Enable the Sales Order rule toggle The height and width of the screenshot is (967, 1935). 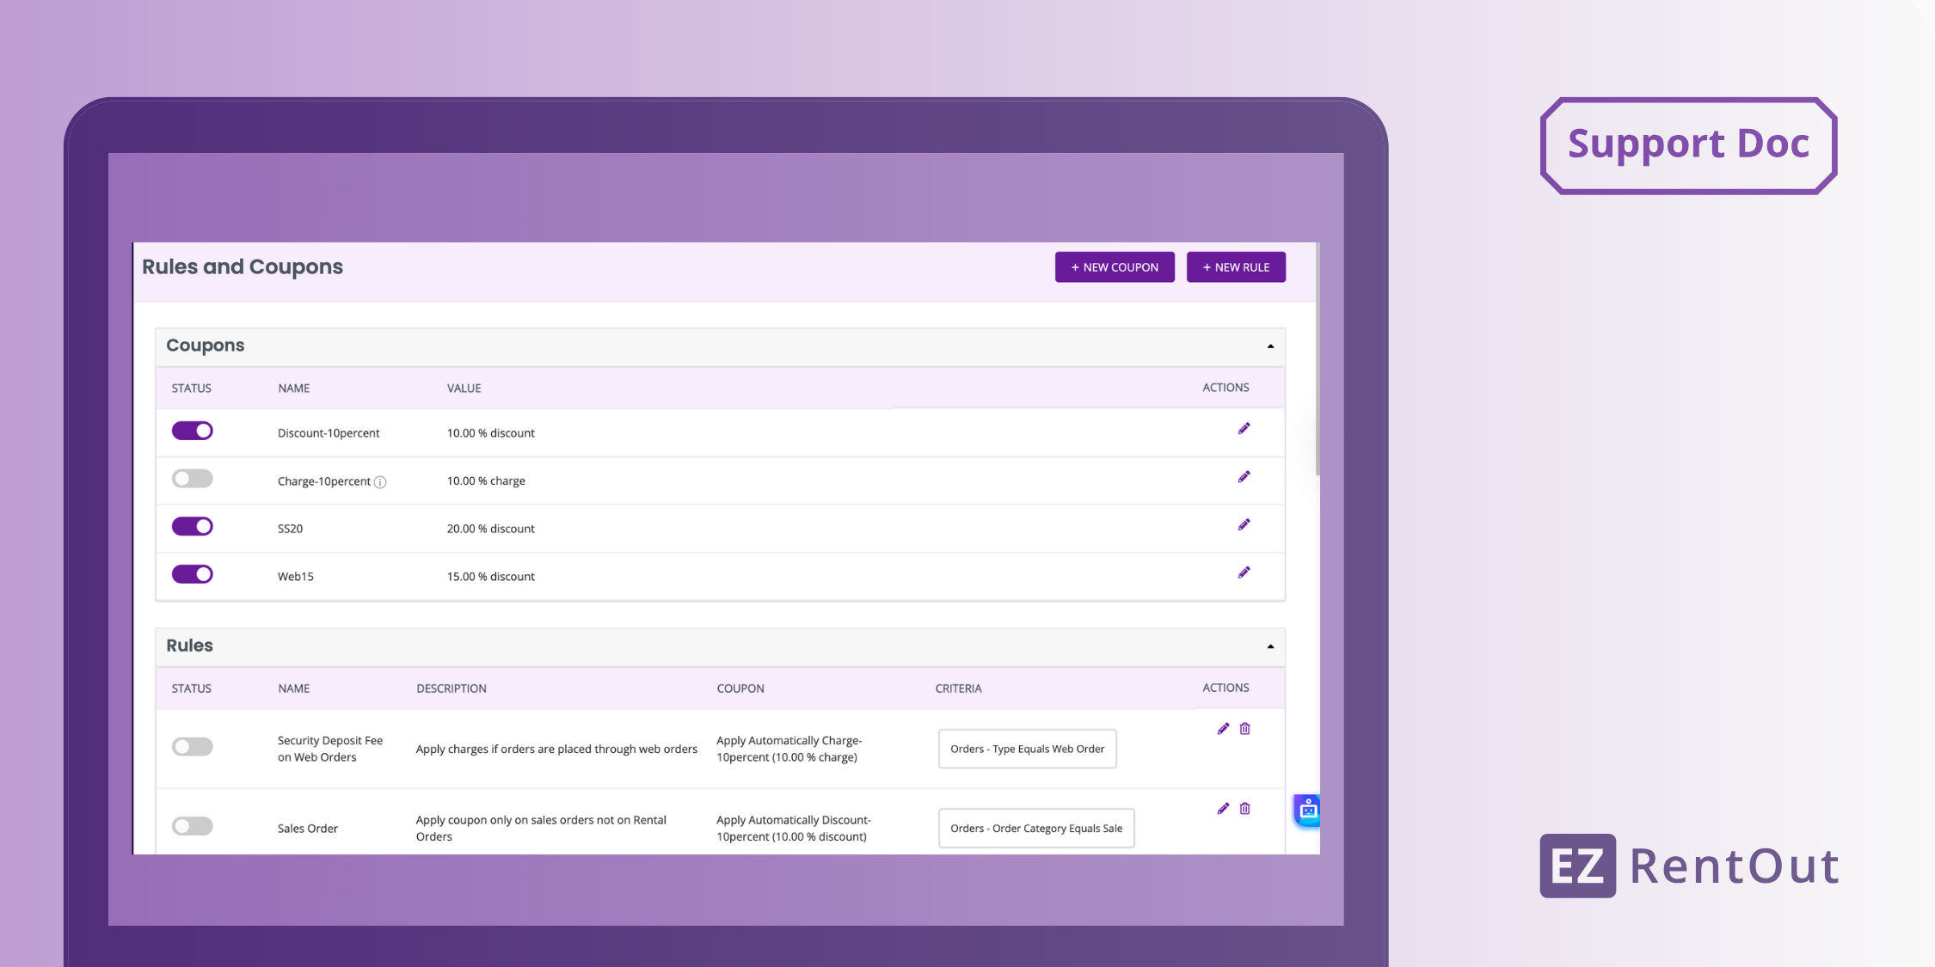pyautogui.click(x=192, y=826)
